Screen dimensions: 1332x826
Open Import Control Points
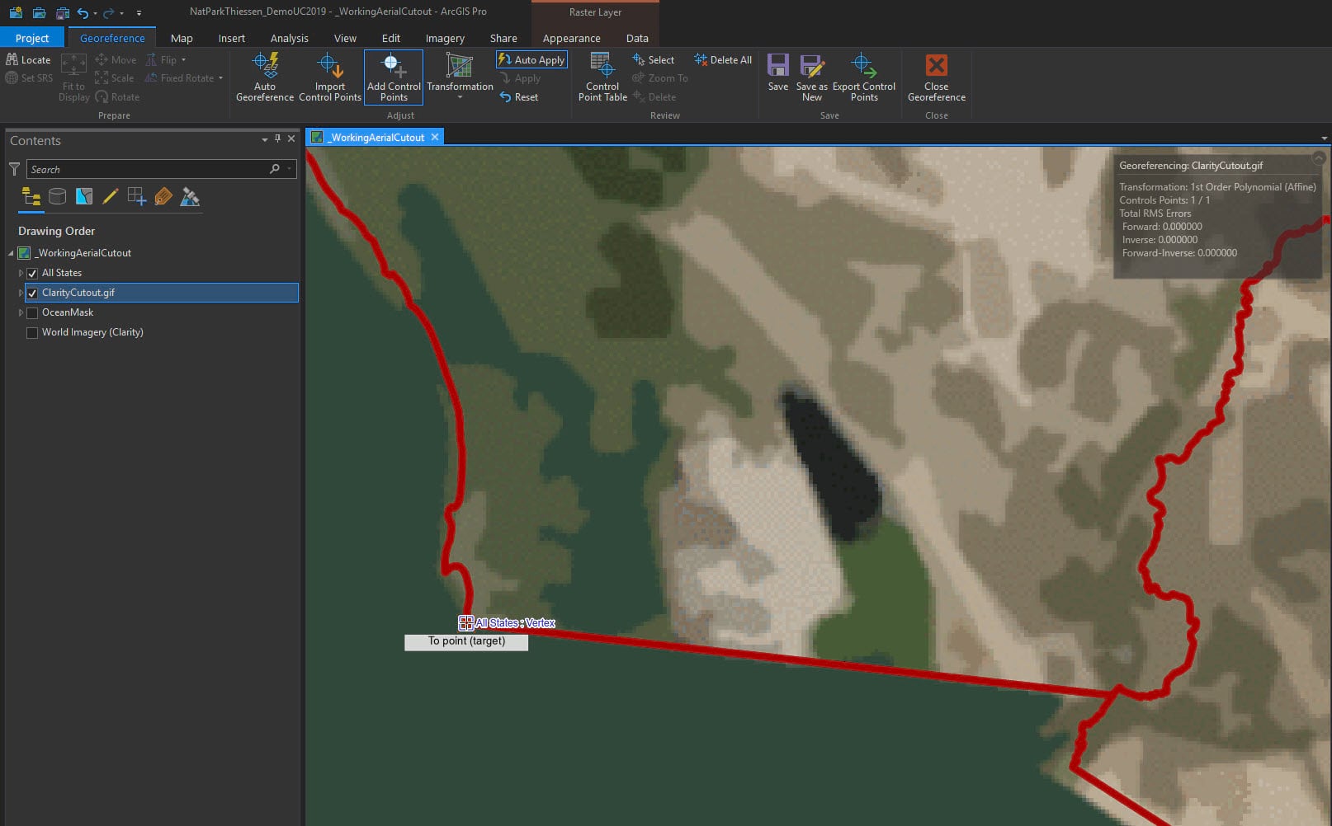(x=330, y=77)
